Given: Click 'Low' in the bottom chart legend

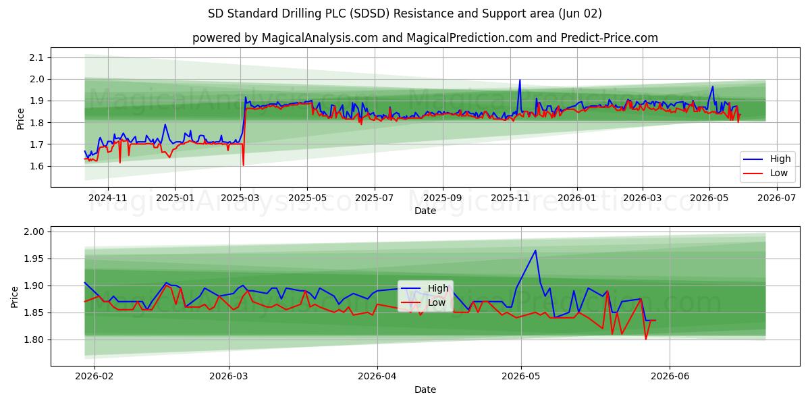Looking at the screenshot, I should (x=437, y=302).
